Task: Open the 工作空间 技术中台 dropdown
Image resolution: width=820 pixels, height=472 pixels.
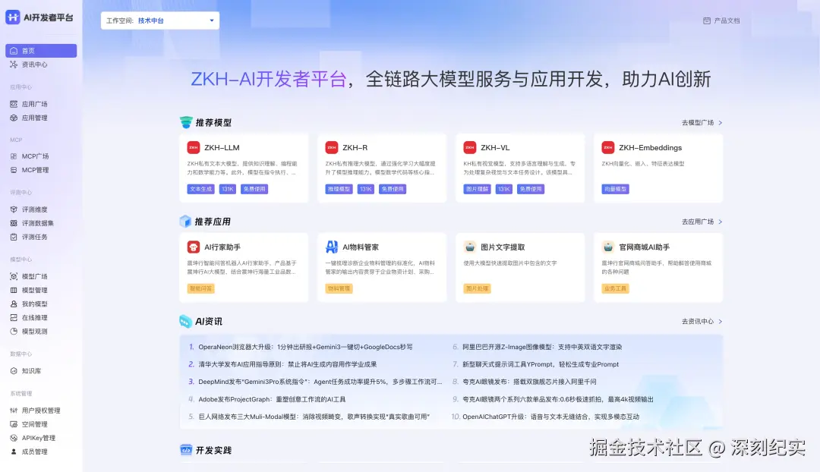Action: 160,20
